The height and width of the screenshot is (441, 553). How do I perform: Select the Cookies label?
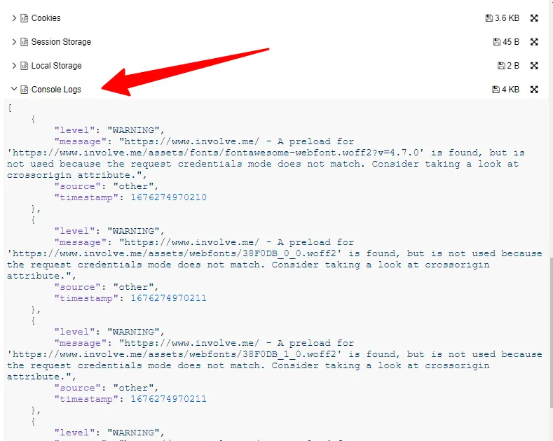coord(46,18)
